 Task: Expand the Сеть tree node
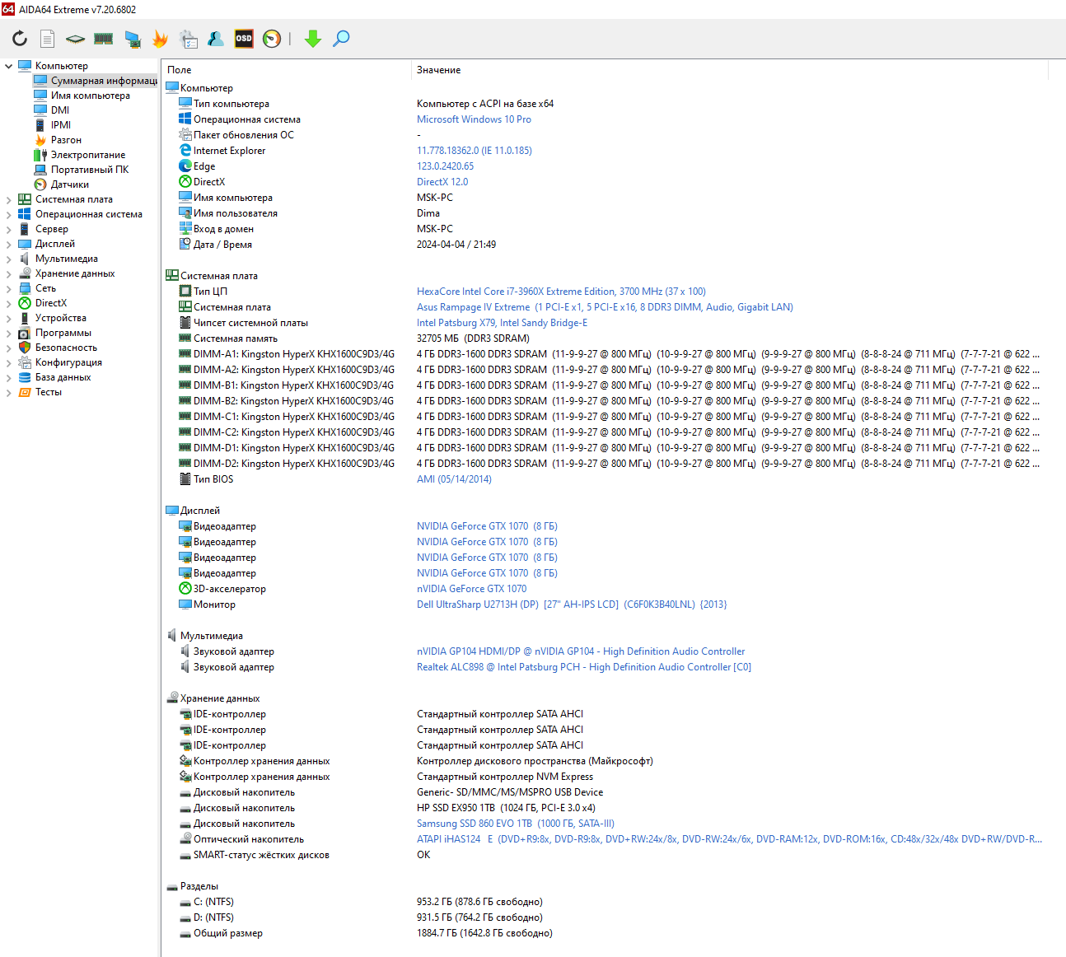click(8, 288)
